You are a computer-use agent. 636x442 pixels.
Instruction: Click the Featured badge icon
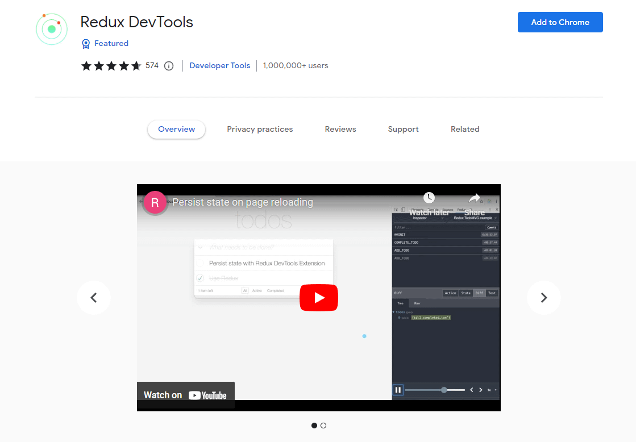(86, 44)
